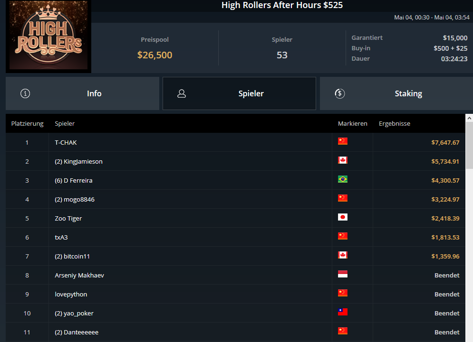Click Beendet for Arseniy Makhaev

447,275
